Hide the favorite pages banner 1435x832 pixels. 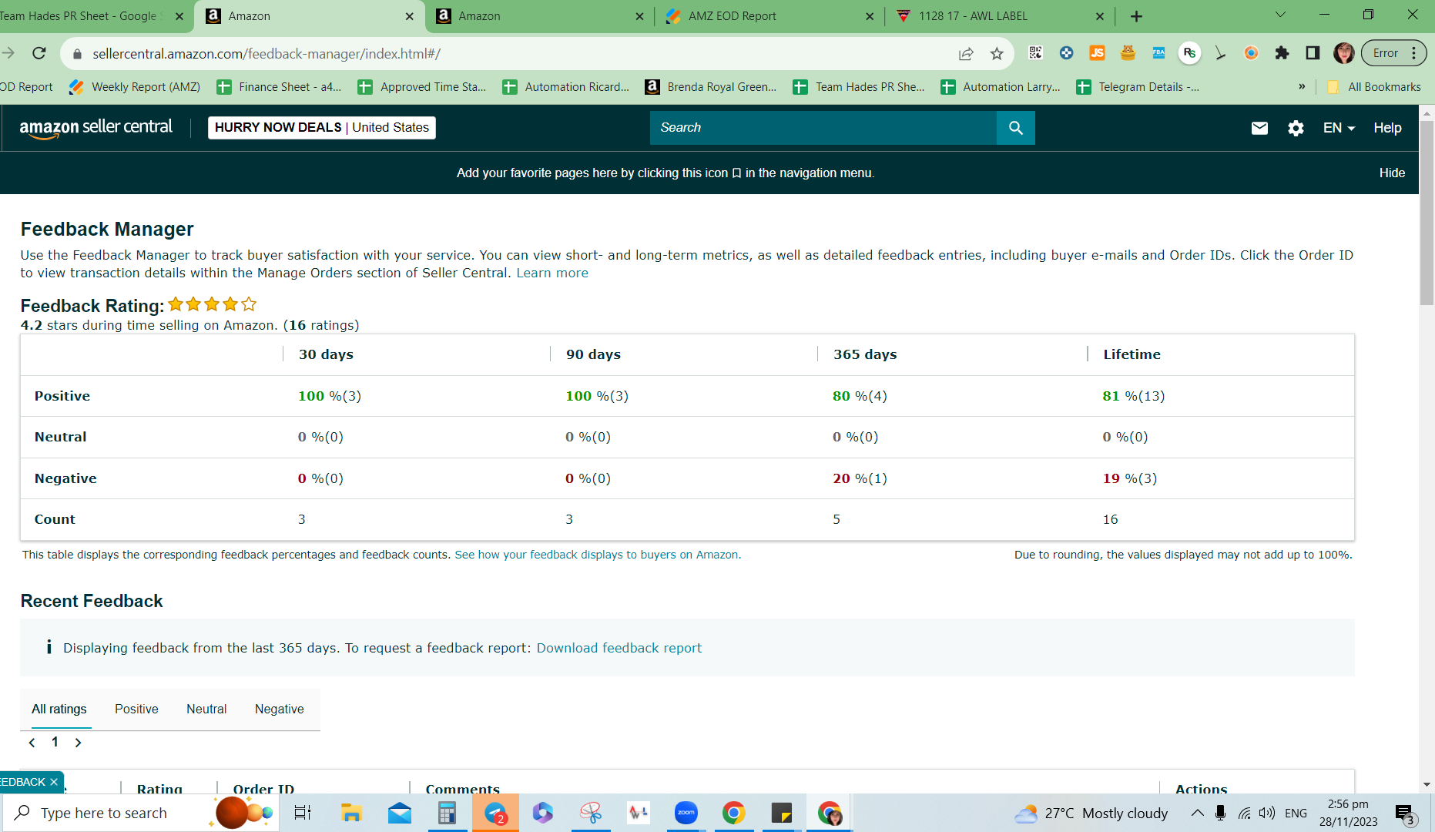click(1392, 173)
